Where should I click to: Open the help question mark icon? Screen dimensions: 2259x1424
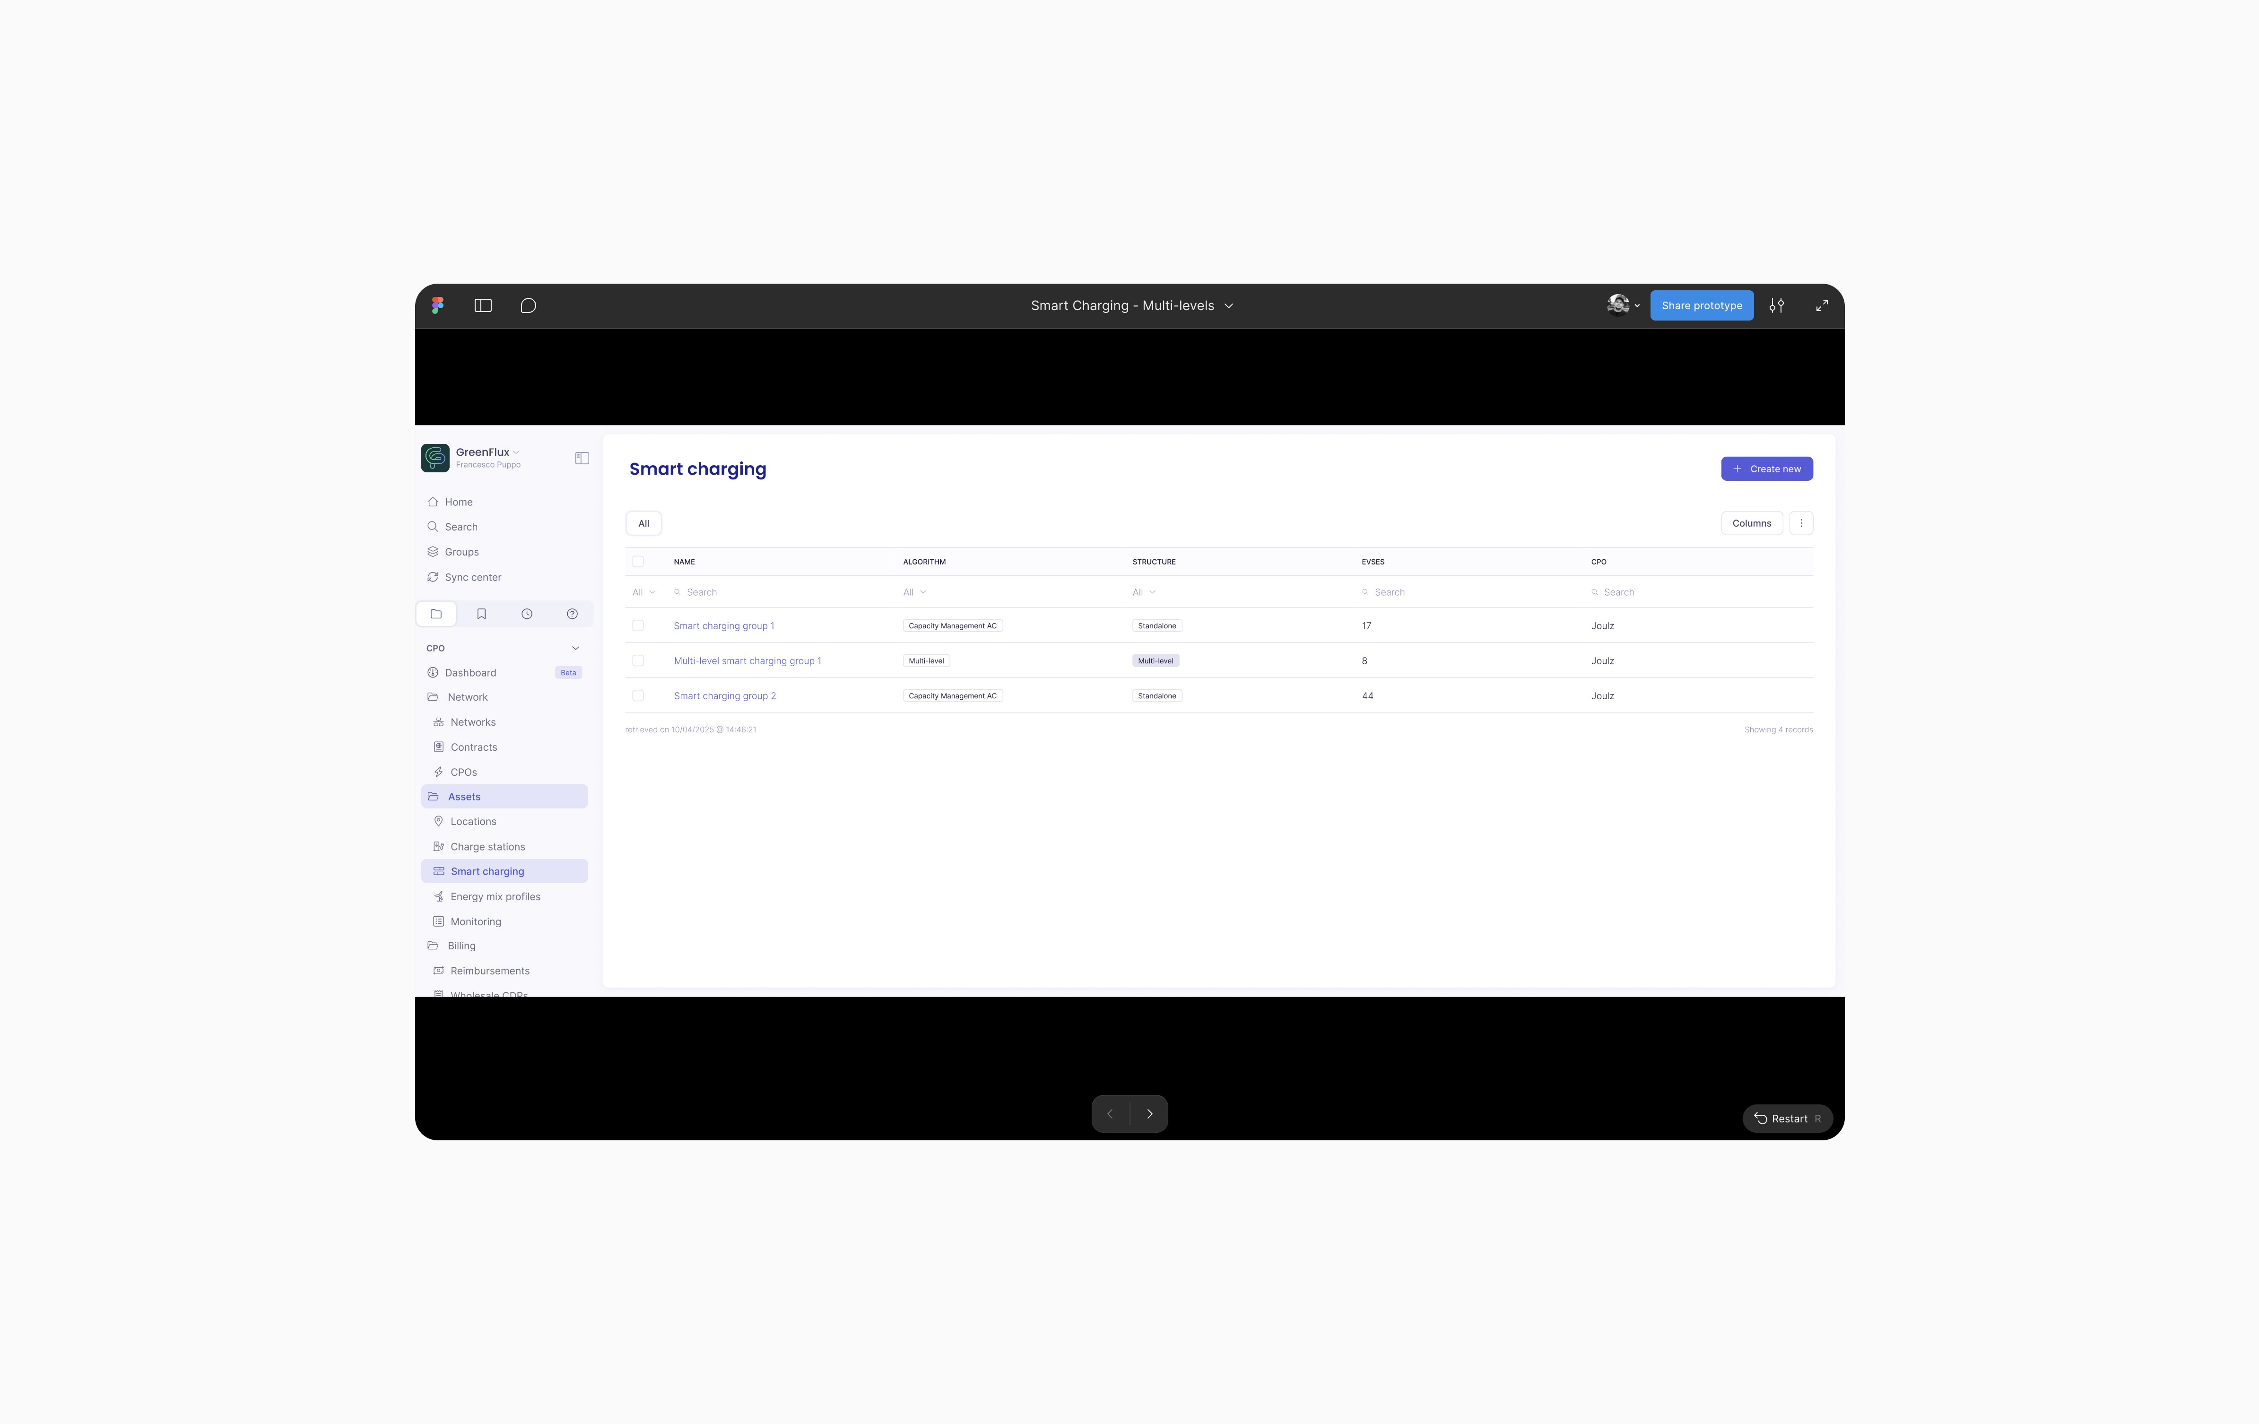[572, 615]
